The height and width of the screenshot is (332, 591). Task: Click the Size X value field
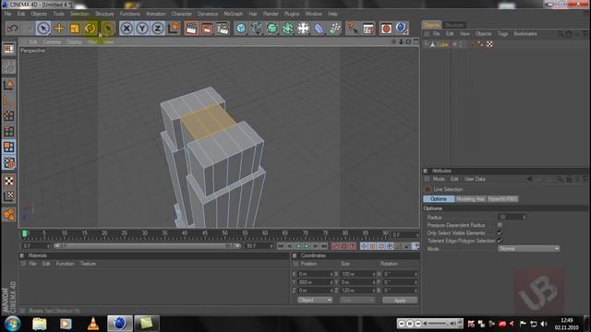click(x=357, y=274)
